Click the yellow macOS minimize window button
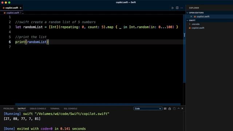Viewport: 233px width, 131px height. [6, 3]
